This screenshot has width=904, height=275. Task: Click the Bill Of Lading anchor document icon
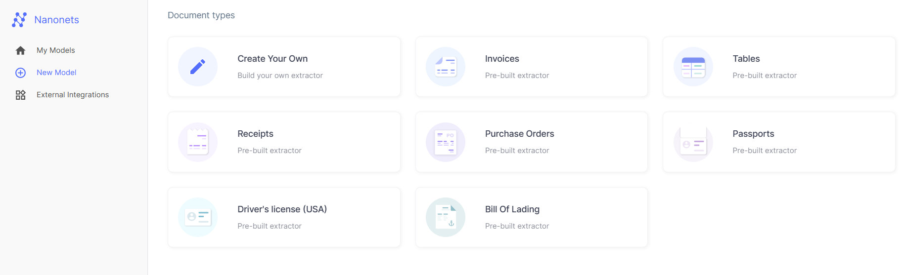coord(446,217)
